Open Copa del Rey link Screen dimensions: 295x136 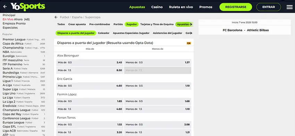click(24, 114)
